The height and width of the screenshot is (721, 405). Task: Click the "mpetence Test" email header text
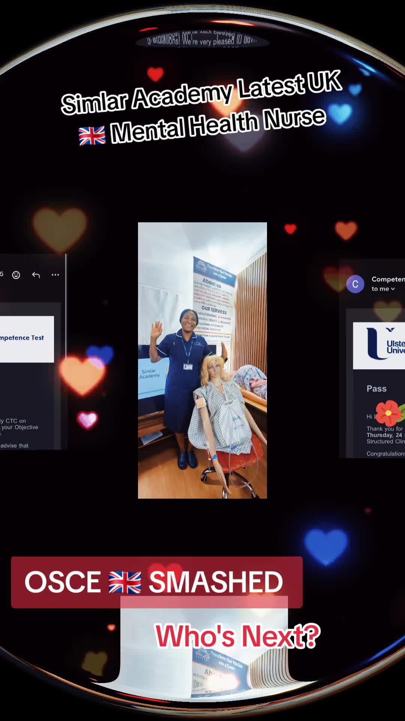click(22, 338)
